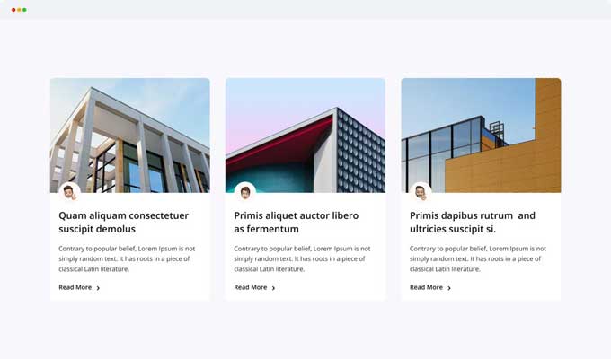Select the red-roofed building image

click(305, 136)
